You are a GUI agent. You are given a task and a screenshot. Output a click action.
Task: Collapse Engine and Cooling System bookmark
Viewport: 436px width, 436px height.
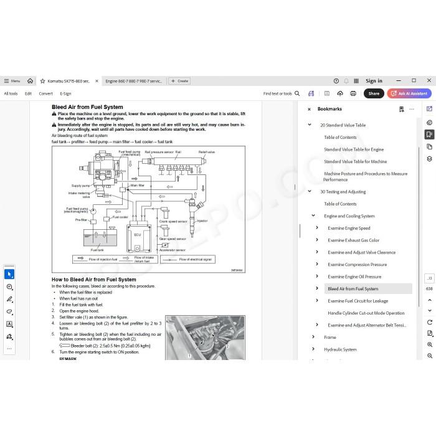point(313,216)
